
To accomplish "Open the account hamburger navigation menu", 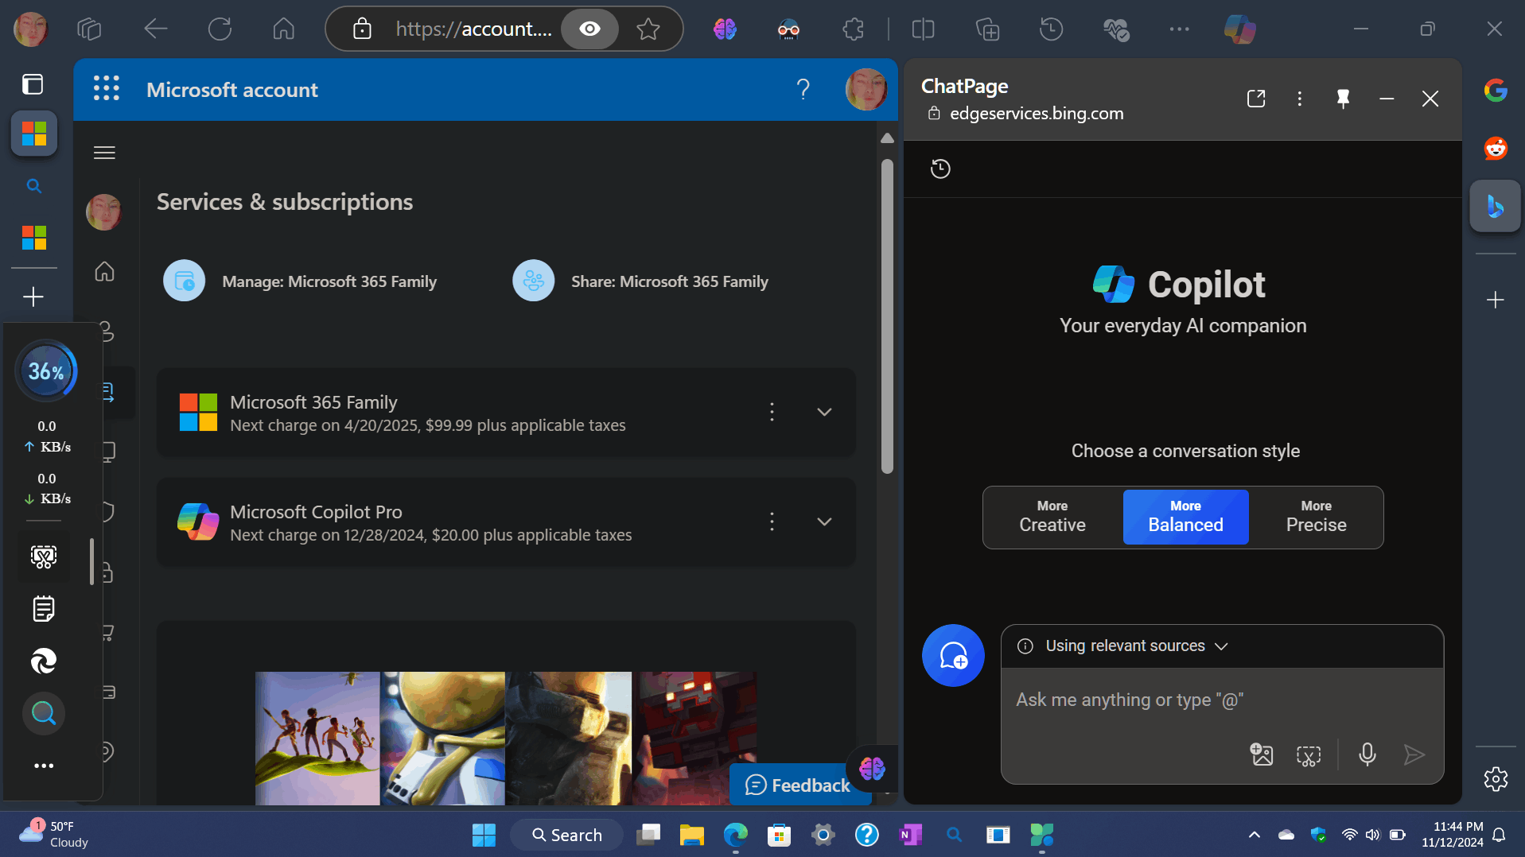I will pos(104,153).
